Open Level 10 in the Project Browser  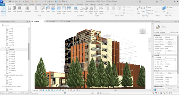tap(11, 40)
